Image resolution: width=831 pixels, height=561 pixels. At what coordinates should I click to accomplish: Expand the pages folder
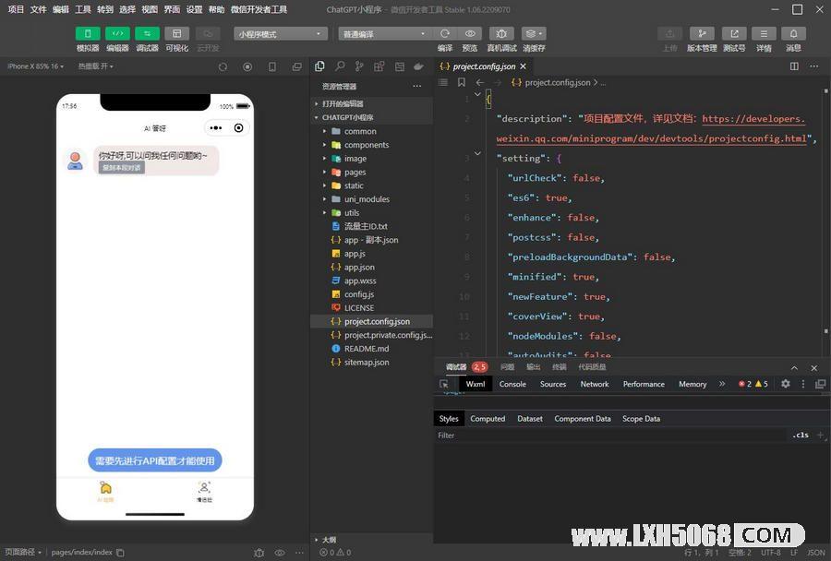(371, 172)
